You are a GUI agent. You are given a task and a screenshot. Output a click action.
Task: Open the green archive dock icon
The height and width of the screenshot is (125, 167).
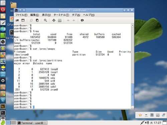3,35
